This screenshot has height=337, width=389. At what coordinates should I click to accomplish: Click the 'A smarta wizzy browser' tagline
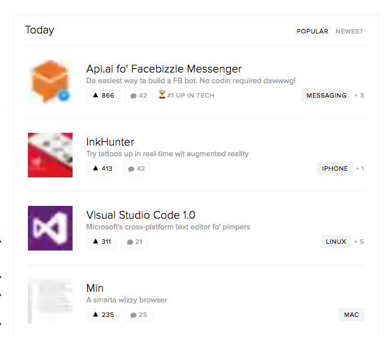[x=127, y=300]
